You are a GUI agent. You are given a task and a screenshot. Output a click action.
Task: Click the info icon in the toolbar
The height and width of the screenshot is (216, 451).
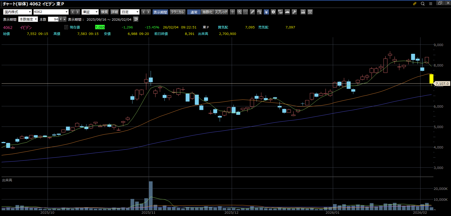coord(273,12)
